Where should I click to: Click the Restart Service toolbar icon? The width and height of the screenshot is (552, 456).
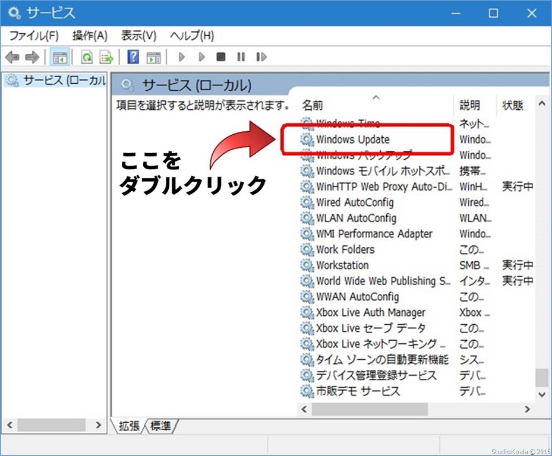[x=261, y=56]
